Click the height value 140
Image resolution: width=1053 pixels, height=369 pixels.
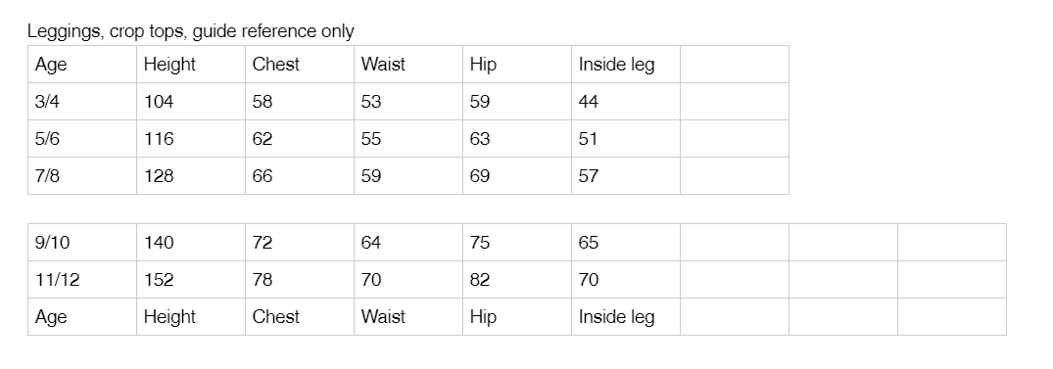191,242
